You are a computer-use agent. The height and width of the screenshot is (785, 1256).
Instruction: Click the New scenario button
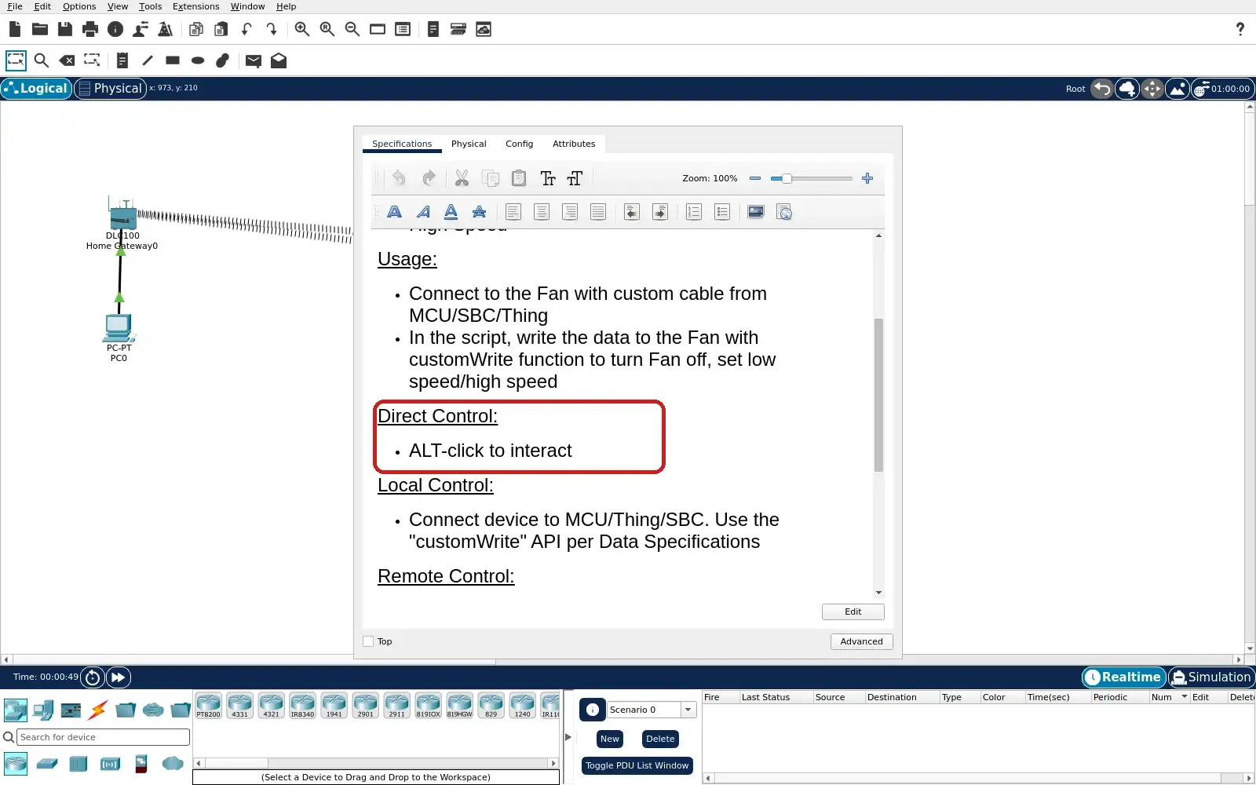(x=610, y=739)
